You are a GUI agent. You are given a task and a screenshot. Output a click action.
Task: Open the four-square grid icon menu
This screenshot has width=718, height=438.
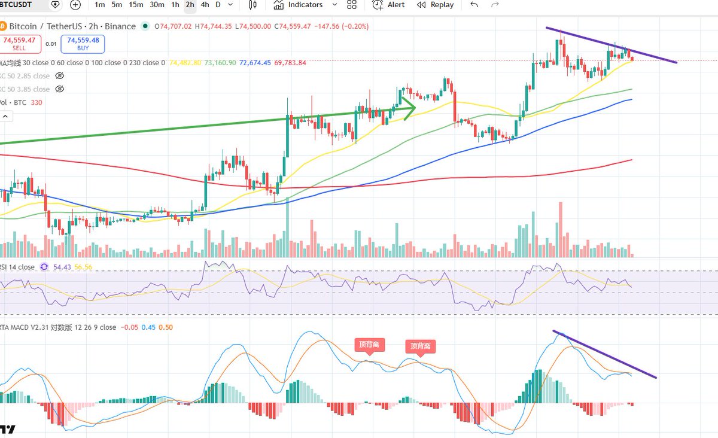tap(352, 5)
